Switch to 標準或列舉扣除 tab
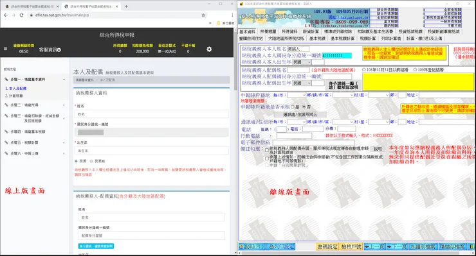The height and width of the screenshot is (256, 476). (338, 31)
